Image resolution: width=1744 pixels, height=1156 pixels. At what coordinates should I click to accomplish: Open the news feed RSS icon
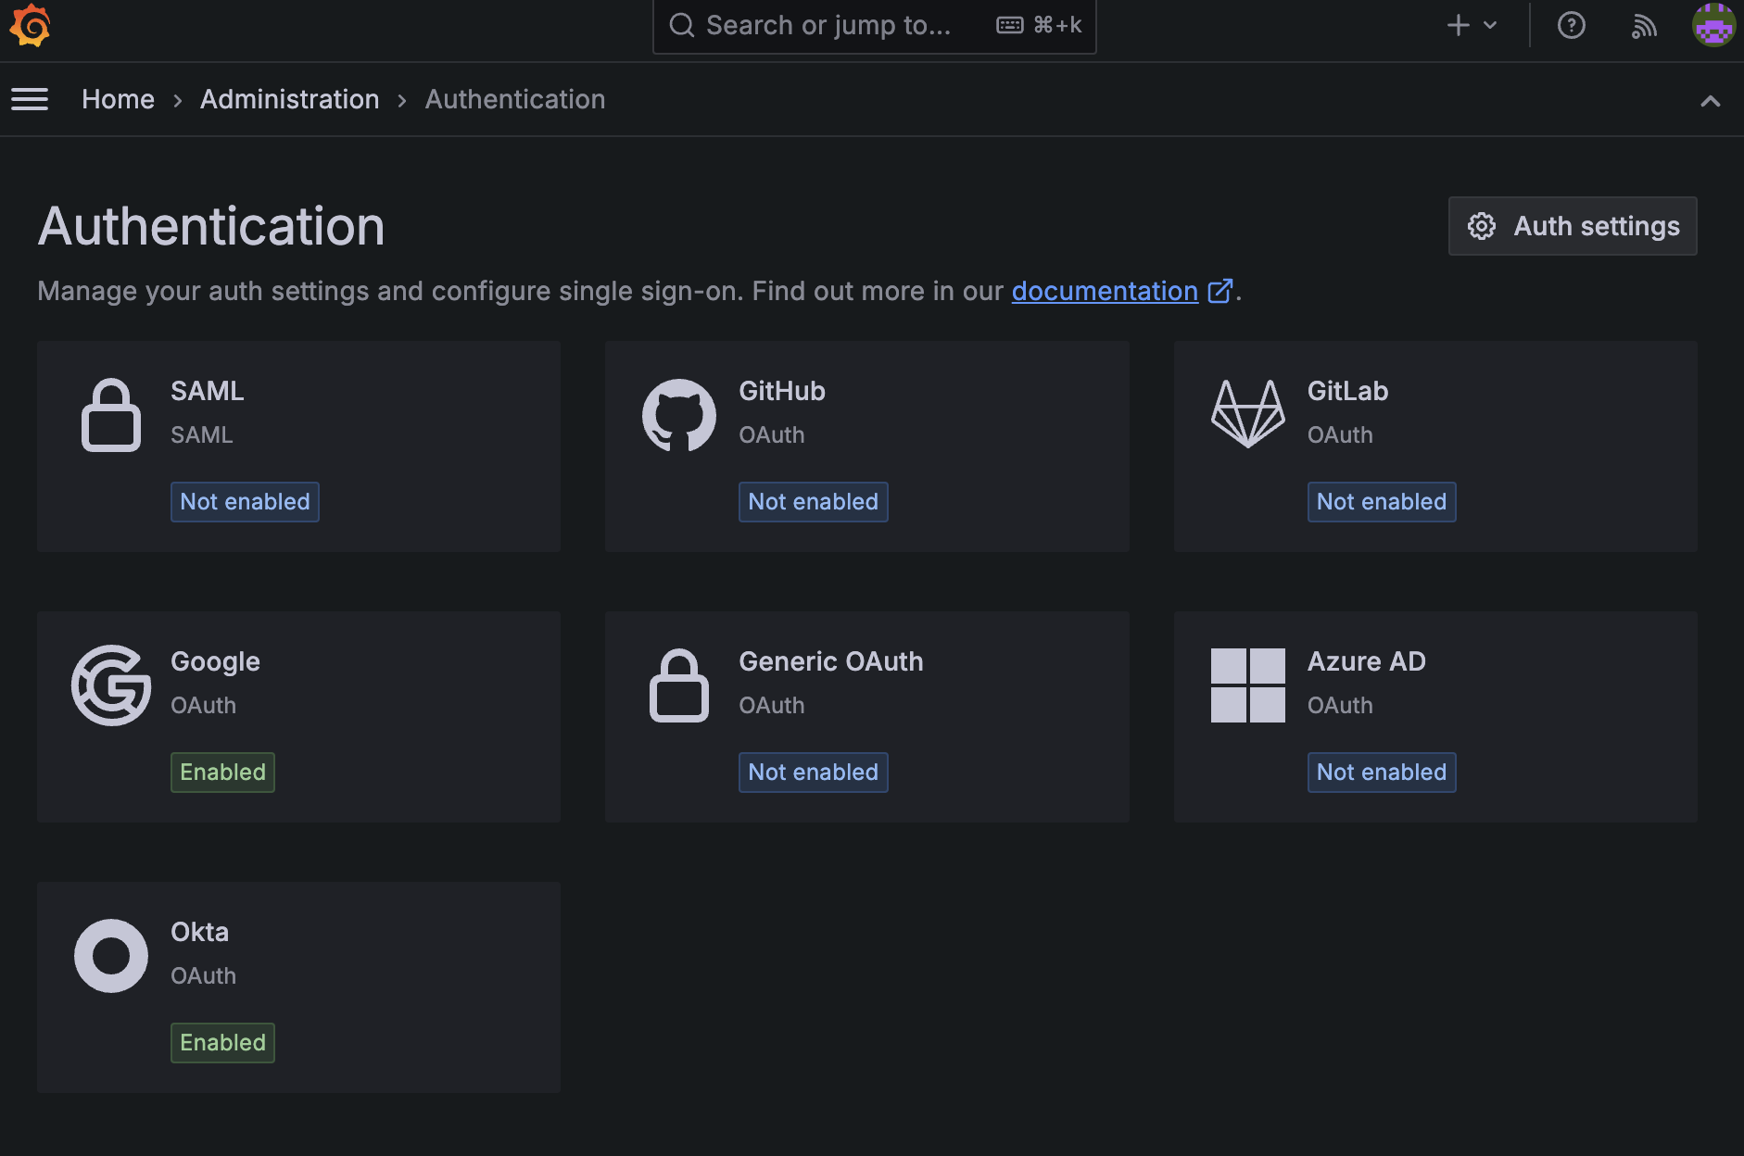pyautogui.click(x=1644, y=25)
